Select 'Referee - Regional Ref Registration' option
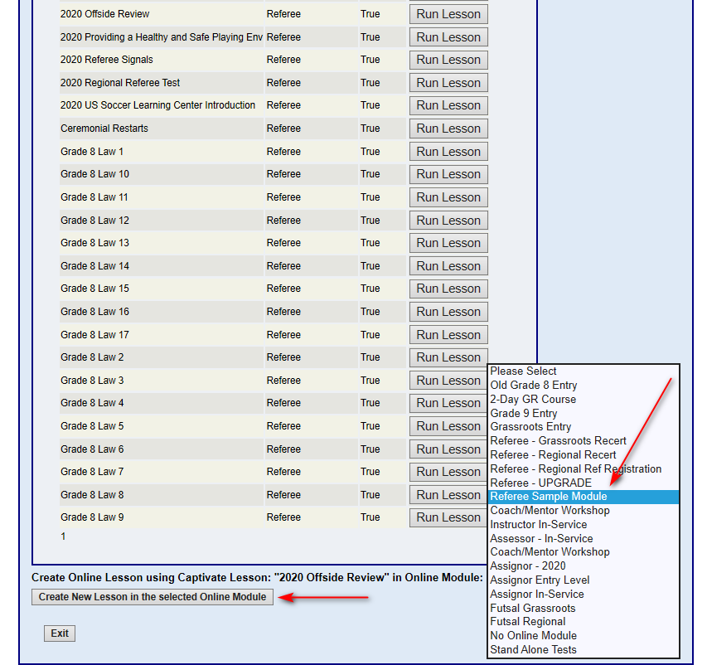The height and width of the screenshot is (665, 707). coord(584,468)
